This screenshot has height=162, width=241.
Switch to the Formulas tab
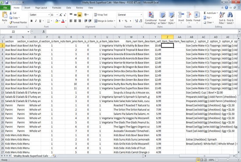pos(57,8)
